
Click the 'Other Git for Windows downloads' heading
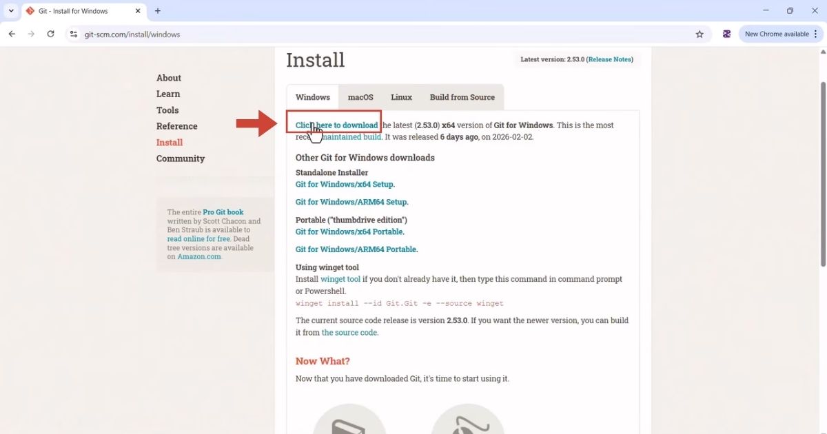pyautogui.click(x=365, y=158)
